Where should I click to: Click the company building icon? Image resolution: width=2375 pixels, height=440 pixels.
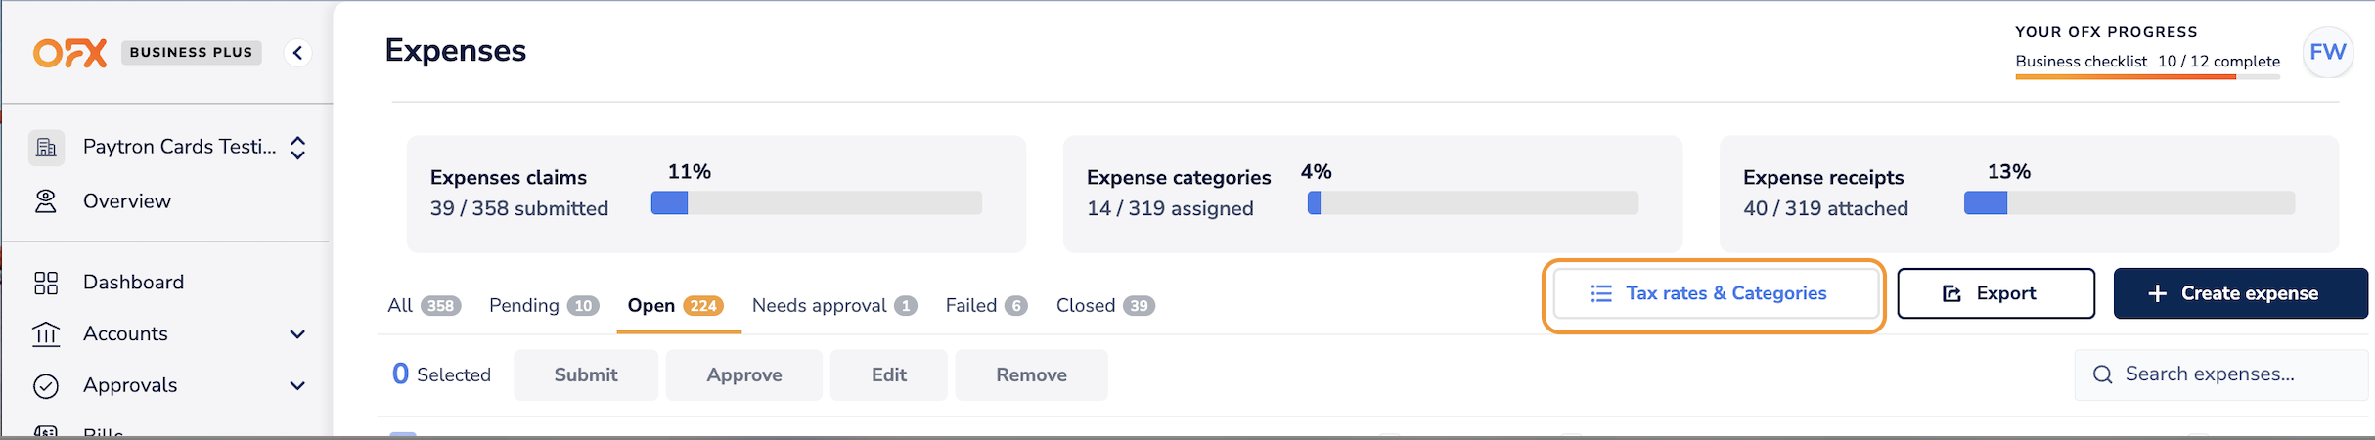click(46, 148)
